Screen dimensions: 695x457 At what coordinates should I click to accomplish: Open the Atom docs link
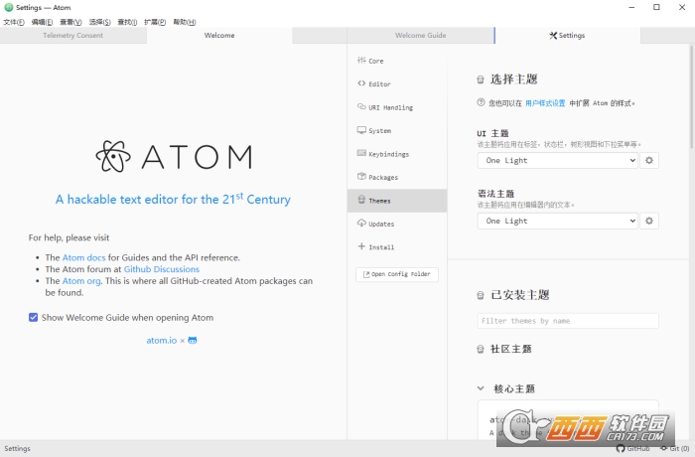[x=83, y=257]
